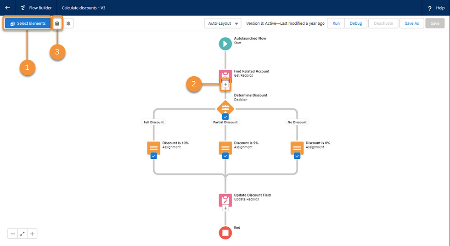Open flow settings gear icon
This screenshot has width=450, height=246.
[x=68, y=23]
